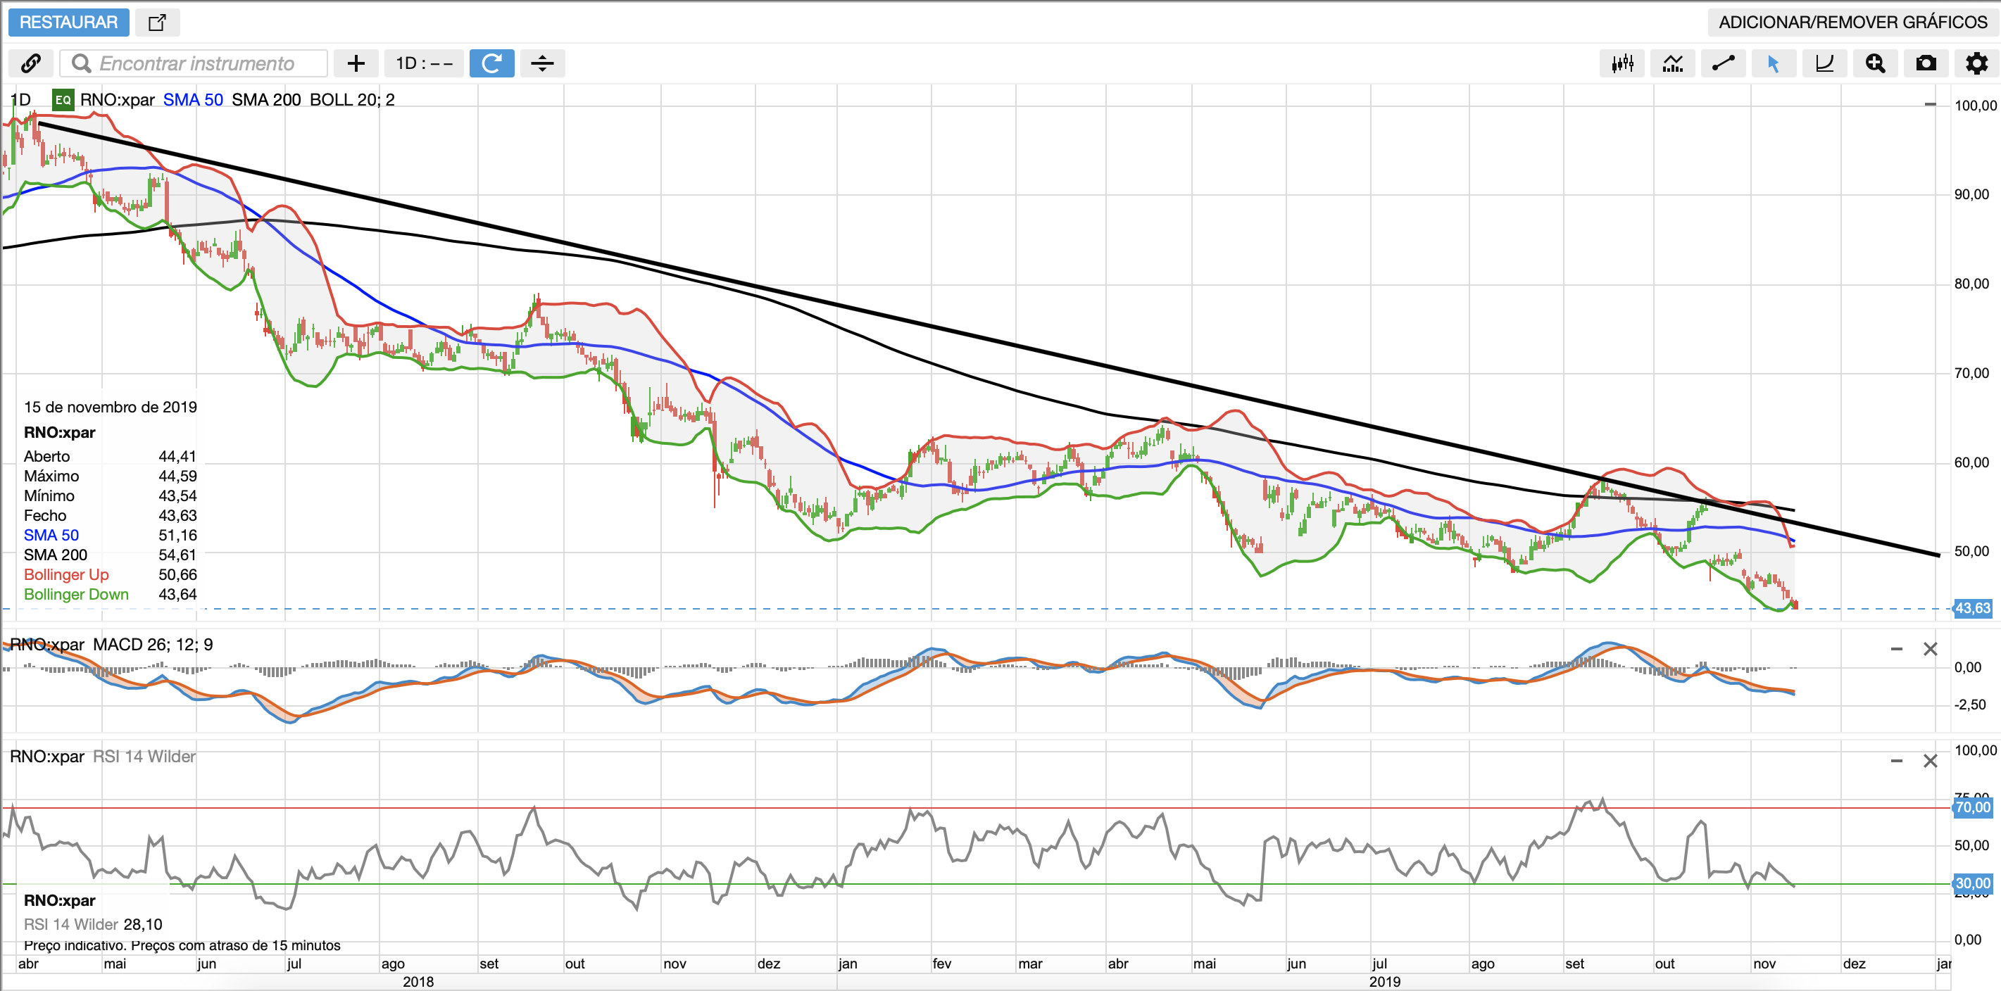Image resolution: width=2001 pixels, height=991 pixels.
Task: Click the blue refresh arrow button
Action: (491, 63)
